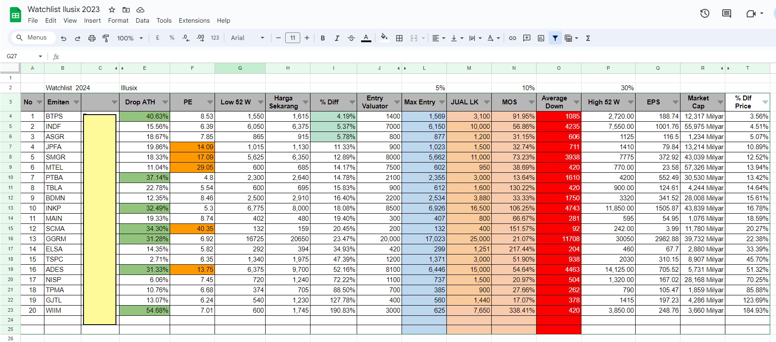Increase font size with plus button
This screenshot has height=342, width=776.
307,38
